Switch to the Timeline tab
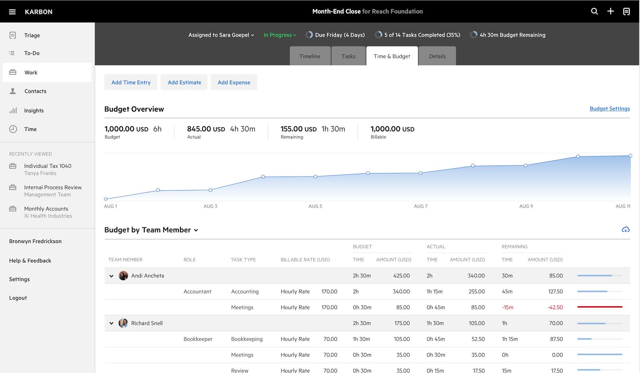 (x=310, y=56)
